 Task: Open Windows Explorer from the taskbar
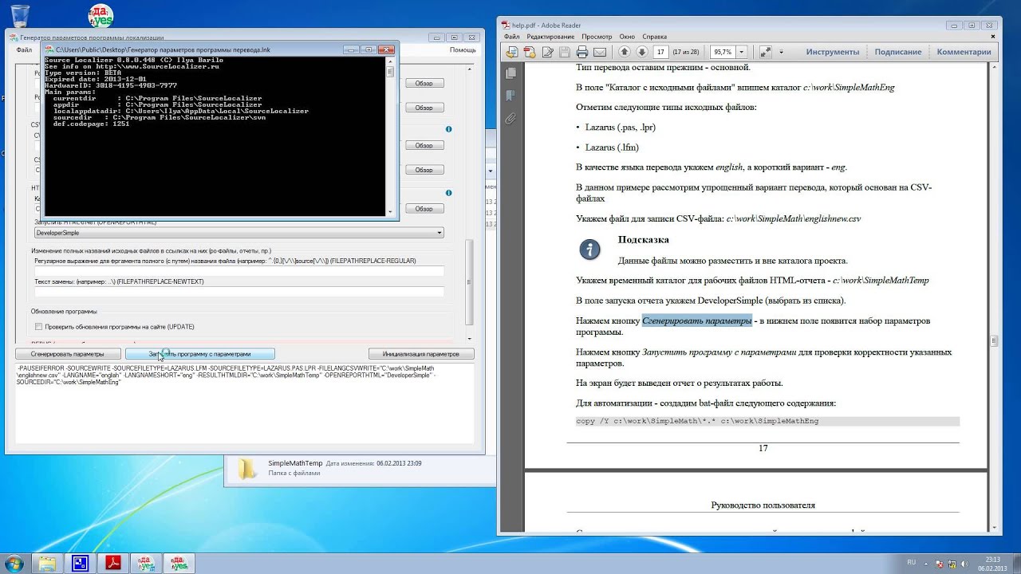47,564
